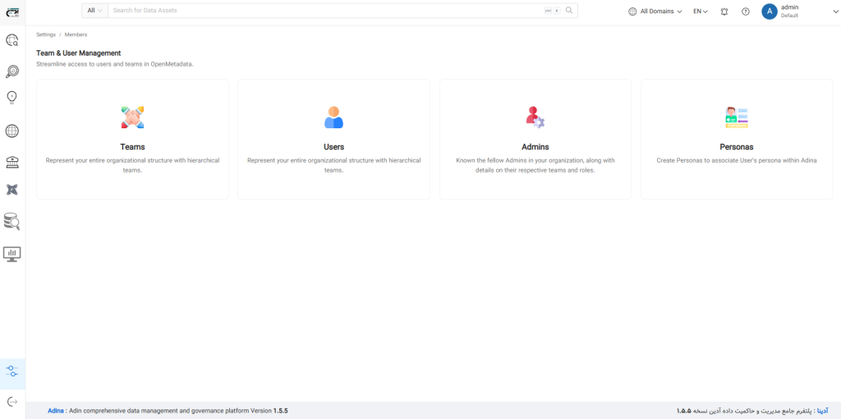Click the Settings breadcrumb link
The width and height of the screenshot is (841, 419).
(46, 35)
